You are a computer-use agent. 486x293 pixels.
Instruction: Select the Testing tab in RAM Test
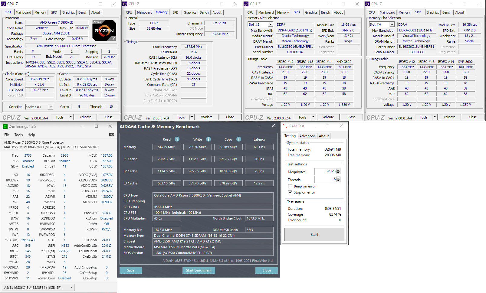click(290, 136)
